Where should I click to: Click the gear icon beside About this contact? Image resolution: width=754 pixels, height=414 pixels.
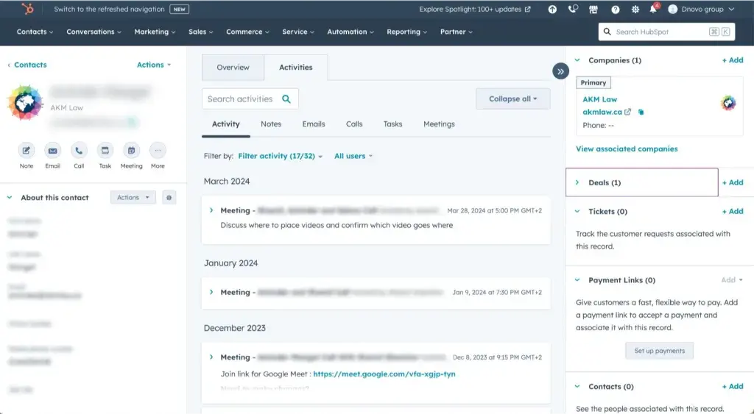tap(169, 198)
